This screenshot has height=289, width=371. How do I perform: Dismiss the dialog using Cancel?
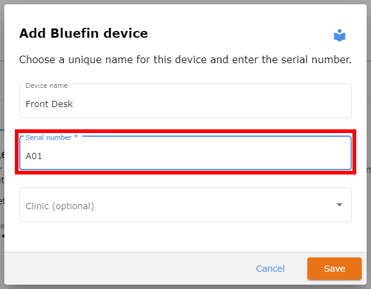[x=270, y=269]
